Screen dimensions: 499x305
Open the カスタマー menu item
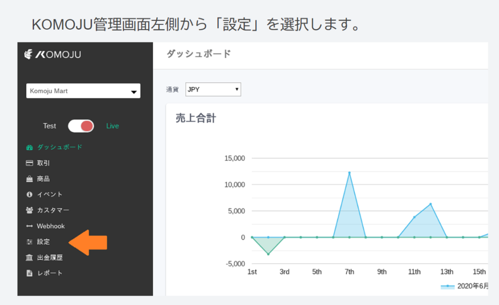53,210
